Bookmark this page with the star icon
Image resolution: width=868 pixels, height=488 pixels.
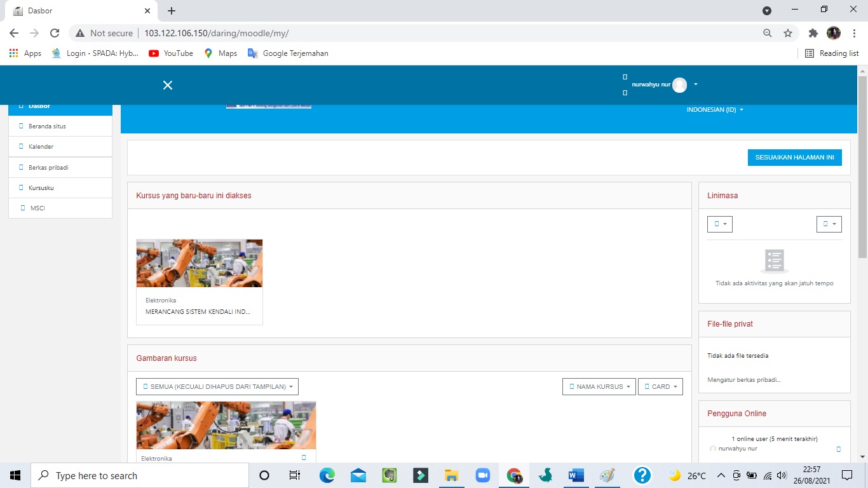click(x=788, y=33)
